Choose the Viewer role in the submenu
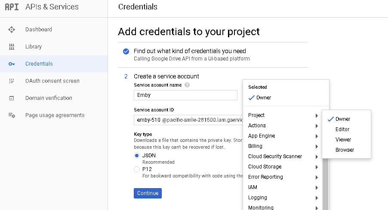388x210 pixels. (x=346, y=140)
